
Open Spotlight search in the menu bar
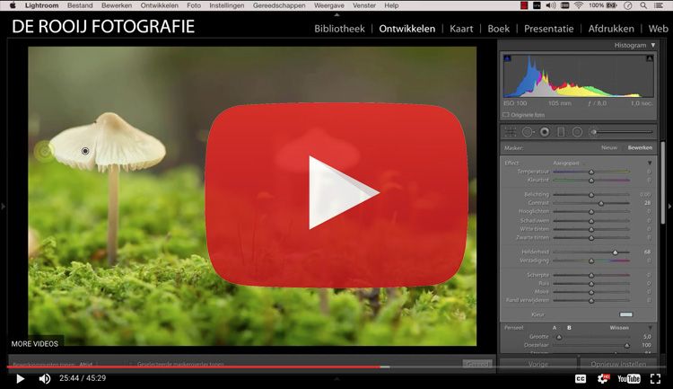tap(643, 5)
